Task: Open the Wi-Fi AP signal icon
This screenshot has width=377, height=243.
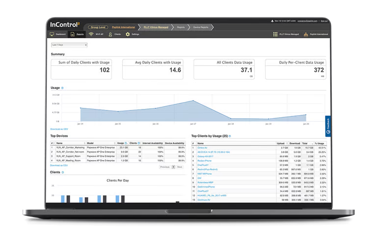Action: point(91,34)
